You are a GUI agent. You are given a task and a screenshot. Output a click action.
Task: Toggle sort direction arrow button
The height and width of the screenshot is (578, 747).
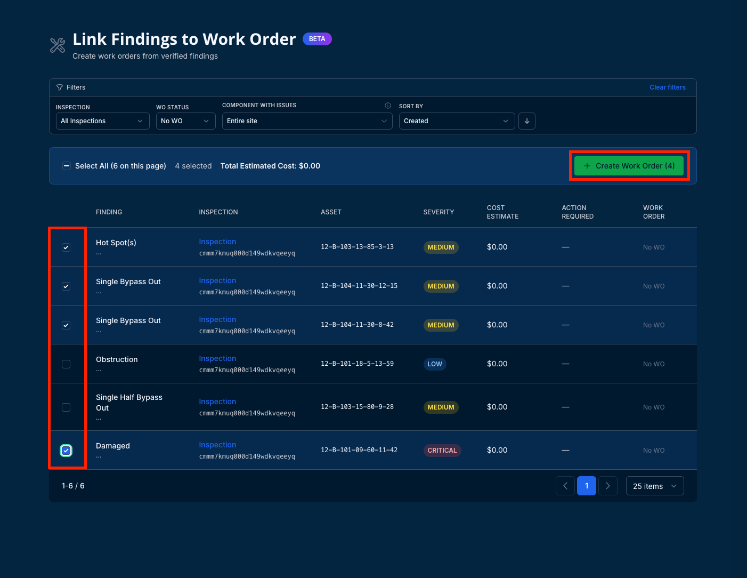(527, 121)
